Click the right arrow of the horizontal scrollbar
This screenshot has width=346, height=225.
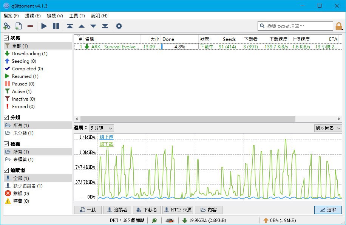point(339,119)
